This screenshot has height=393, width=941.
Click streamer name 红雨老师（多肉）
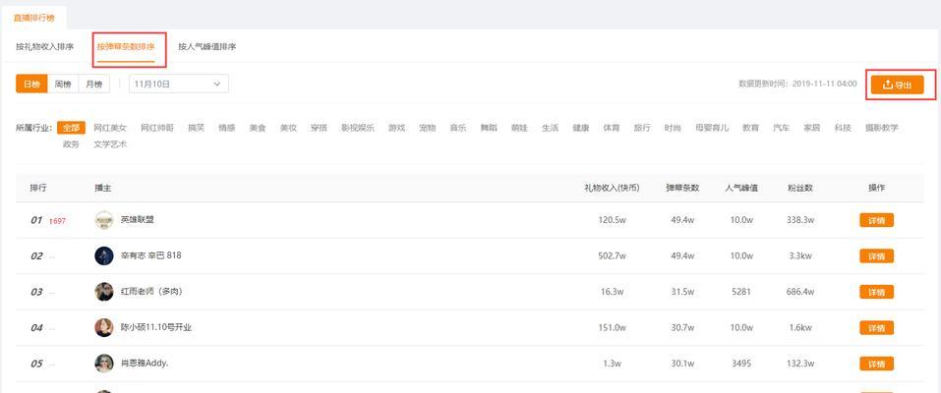click(151, 292)
